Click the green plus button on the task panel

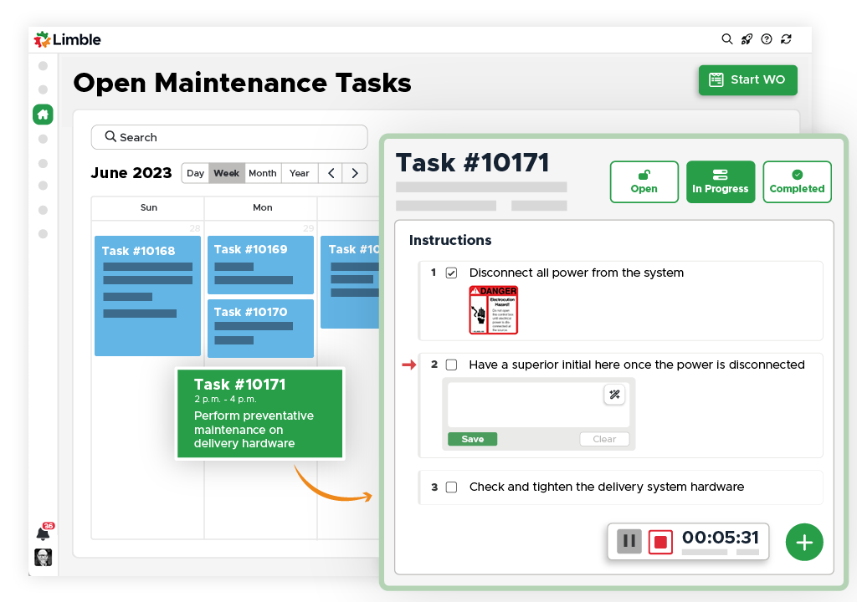pyautogui.click(x=804, y=542)
